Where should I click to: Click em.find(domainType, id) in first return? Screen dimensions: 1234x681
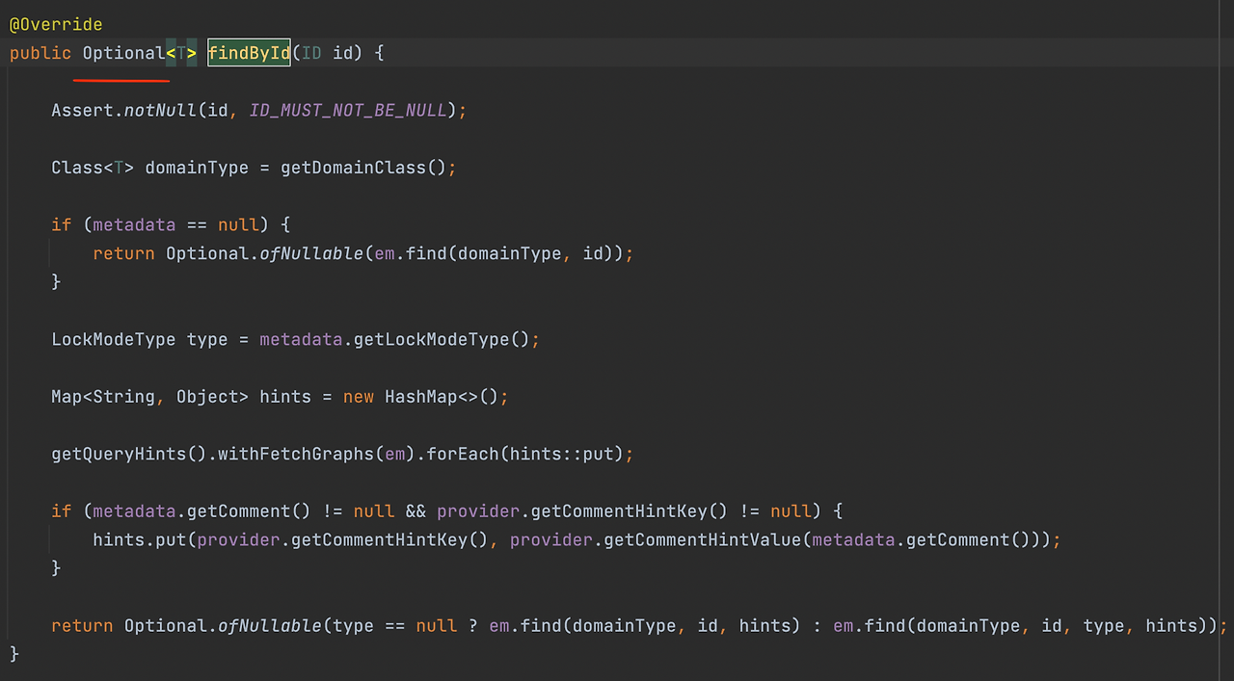click(x=498, y=253)
